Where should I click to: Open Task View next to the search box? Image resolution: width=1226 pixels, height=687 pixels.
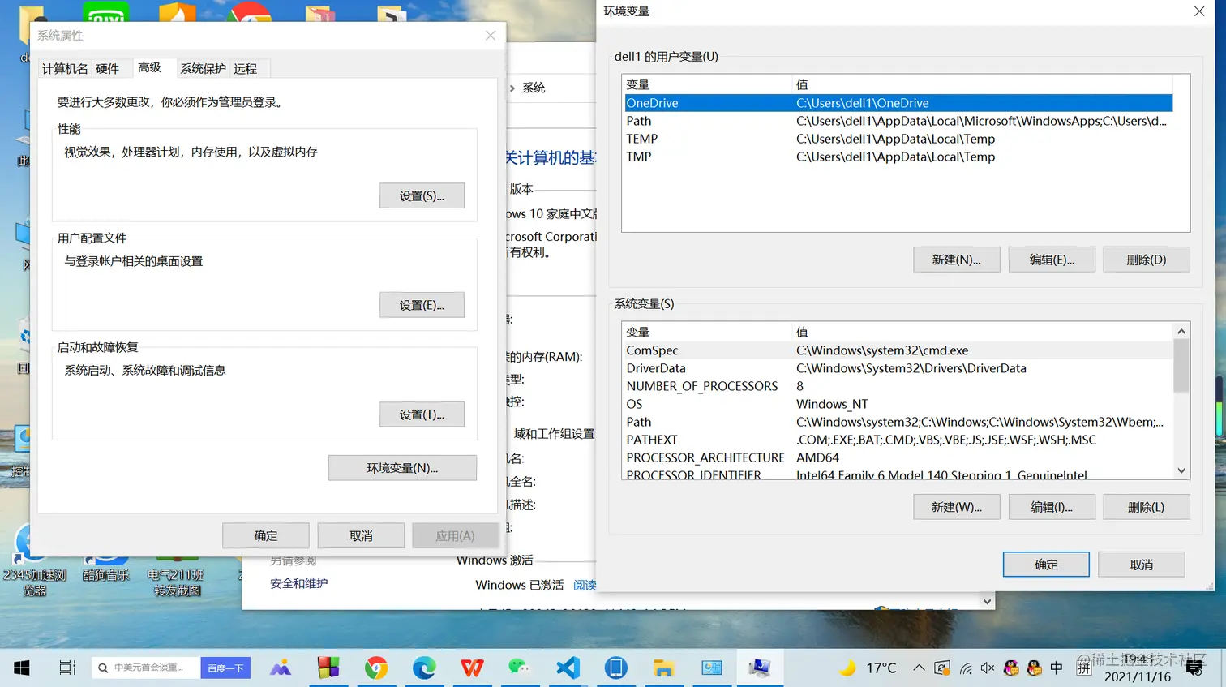coord(66,668)
